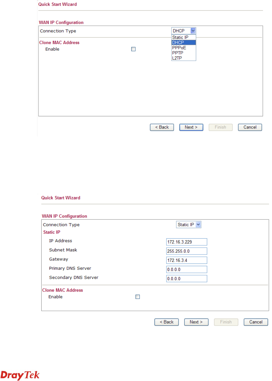
Task: Click Next in the DHCP wizard page
Action: (x=191, y=127)
